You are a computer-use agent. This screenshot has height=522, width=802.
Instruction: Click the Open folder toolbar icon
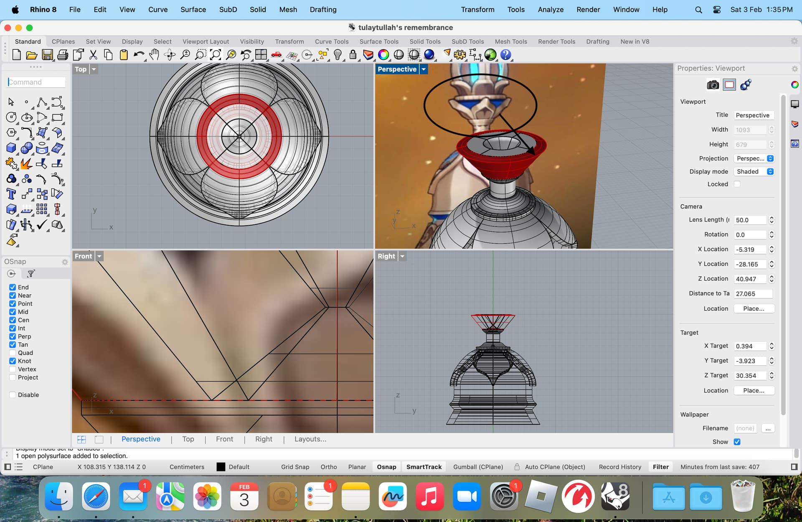point(32,55)
